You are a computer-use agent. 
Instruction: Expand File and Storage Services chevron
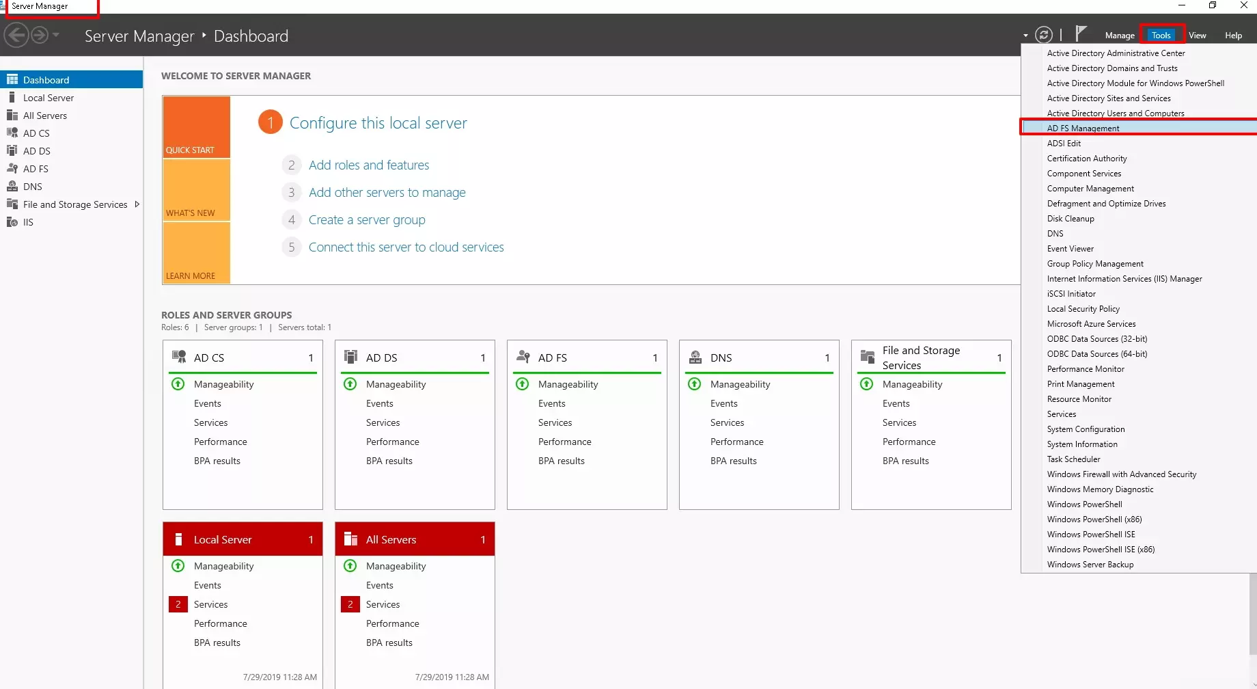137,204
